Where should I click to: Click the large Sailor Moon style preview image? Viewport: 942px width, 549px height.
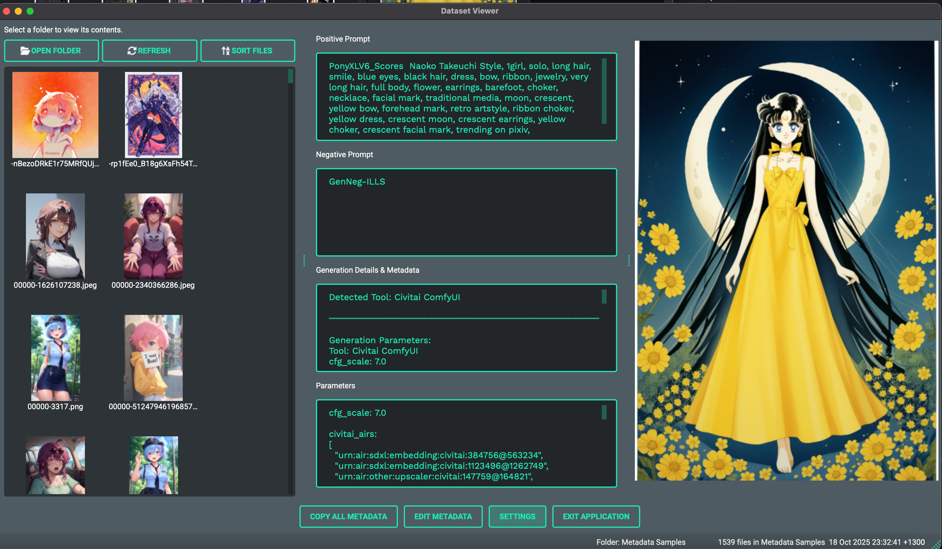tap(786, 261)
